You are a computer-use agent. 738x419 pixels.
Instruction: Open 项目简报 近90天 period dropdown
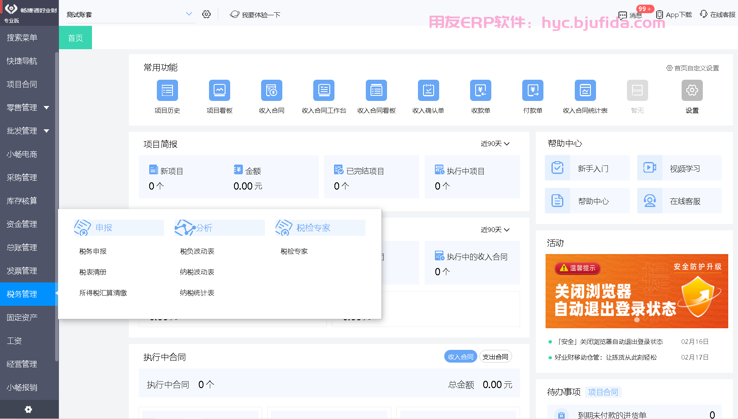[x=495, y=144]
